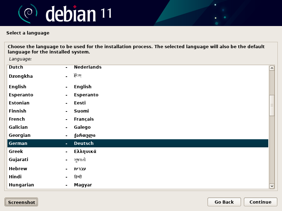Viewport: 282px width, 211px height.
Task: Select Dzongkha from the language list
Action: (x=138, y=76)
